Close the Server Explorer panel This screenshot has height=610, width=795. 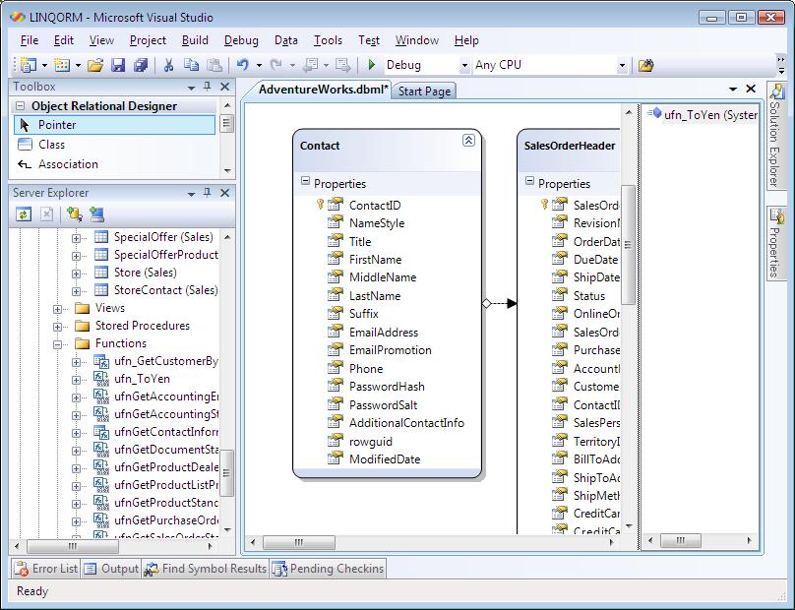point(224,193)
